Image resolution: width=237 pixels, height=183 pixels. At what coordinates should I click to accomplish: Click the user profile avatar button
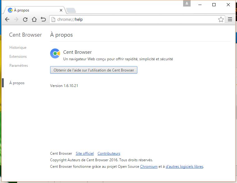point(187,3)
